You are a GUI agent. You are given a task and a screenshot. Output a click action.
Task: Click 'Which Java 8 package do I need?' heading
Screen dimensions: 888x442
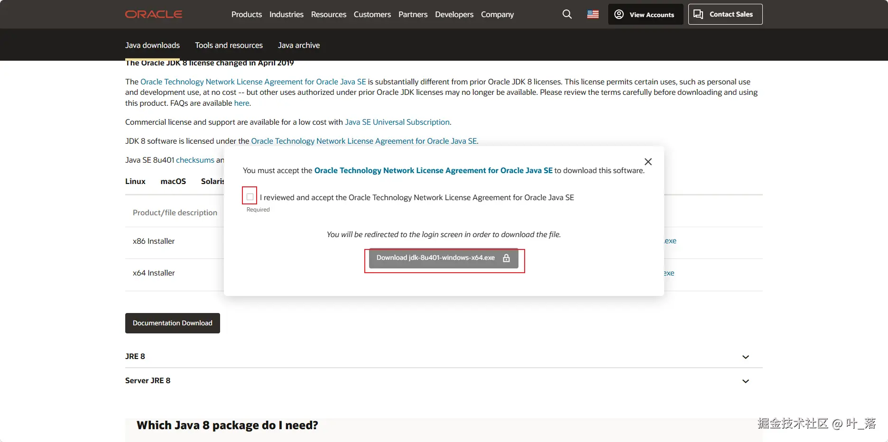[x=227, y=425]
